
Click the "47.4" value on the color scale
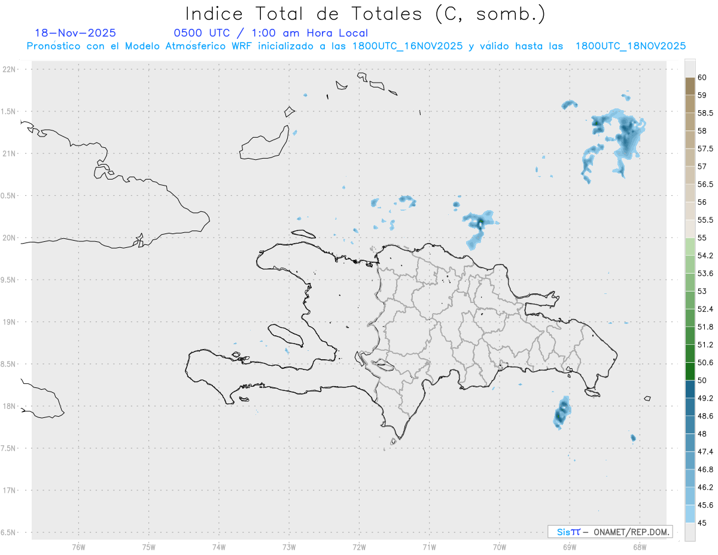click(705, 451)
